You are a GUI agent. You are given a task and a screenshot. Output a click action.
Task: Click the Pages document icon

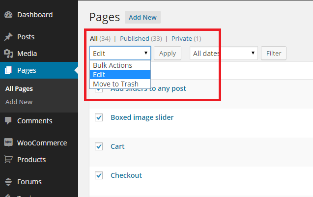click(x=8, y=70)
